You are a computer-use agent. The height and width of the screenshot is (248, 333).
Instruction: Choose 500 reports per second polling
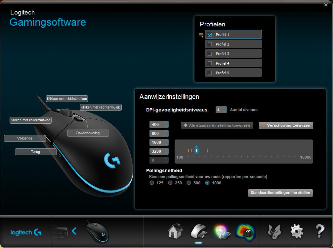pyautogui.click(x=189, y=183)
